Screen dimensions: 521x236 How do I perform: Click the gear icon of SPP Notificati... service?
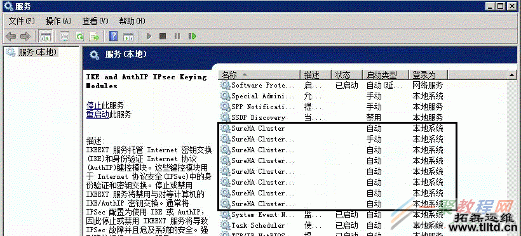tap(226, 107)
